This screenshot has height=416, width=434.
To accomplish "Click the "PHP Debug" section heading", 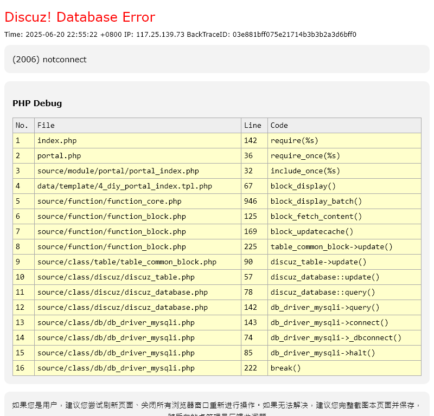I will (37, 103).
